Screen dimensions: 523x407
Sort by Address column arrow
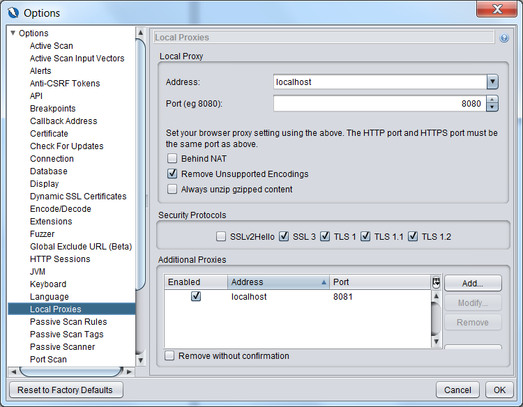click(324, 282)
